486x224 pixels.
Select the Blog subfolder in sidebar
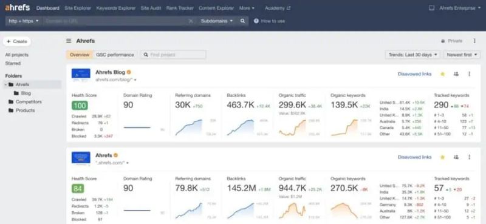26,93
